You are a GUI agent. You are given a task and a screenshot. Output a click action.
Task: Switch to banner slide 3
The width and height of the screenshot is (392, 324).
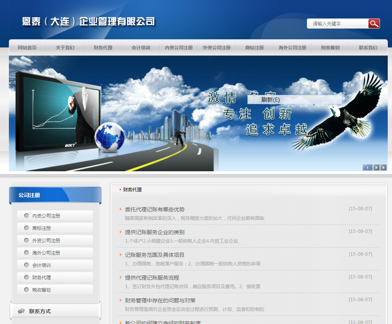(x=383, y=167)
